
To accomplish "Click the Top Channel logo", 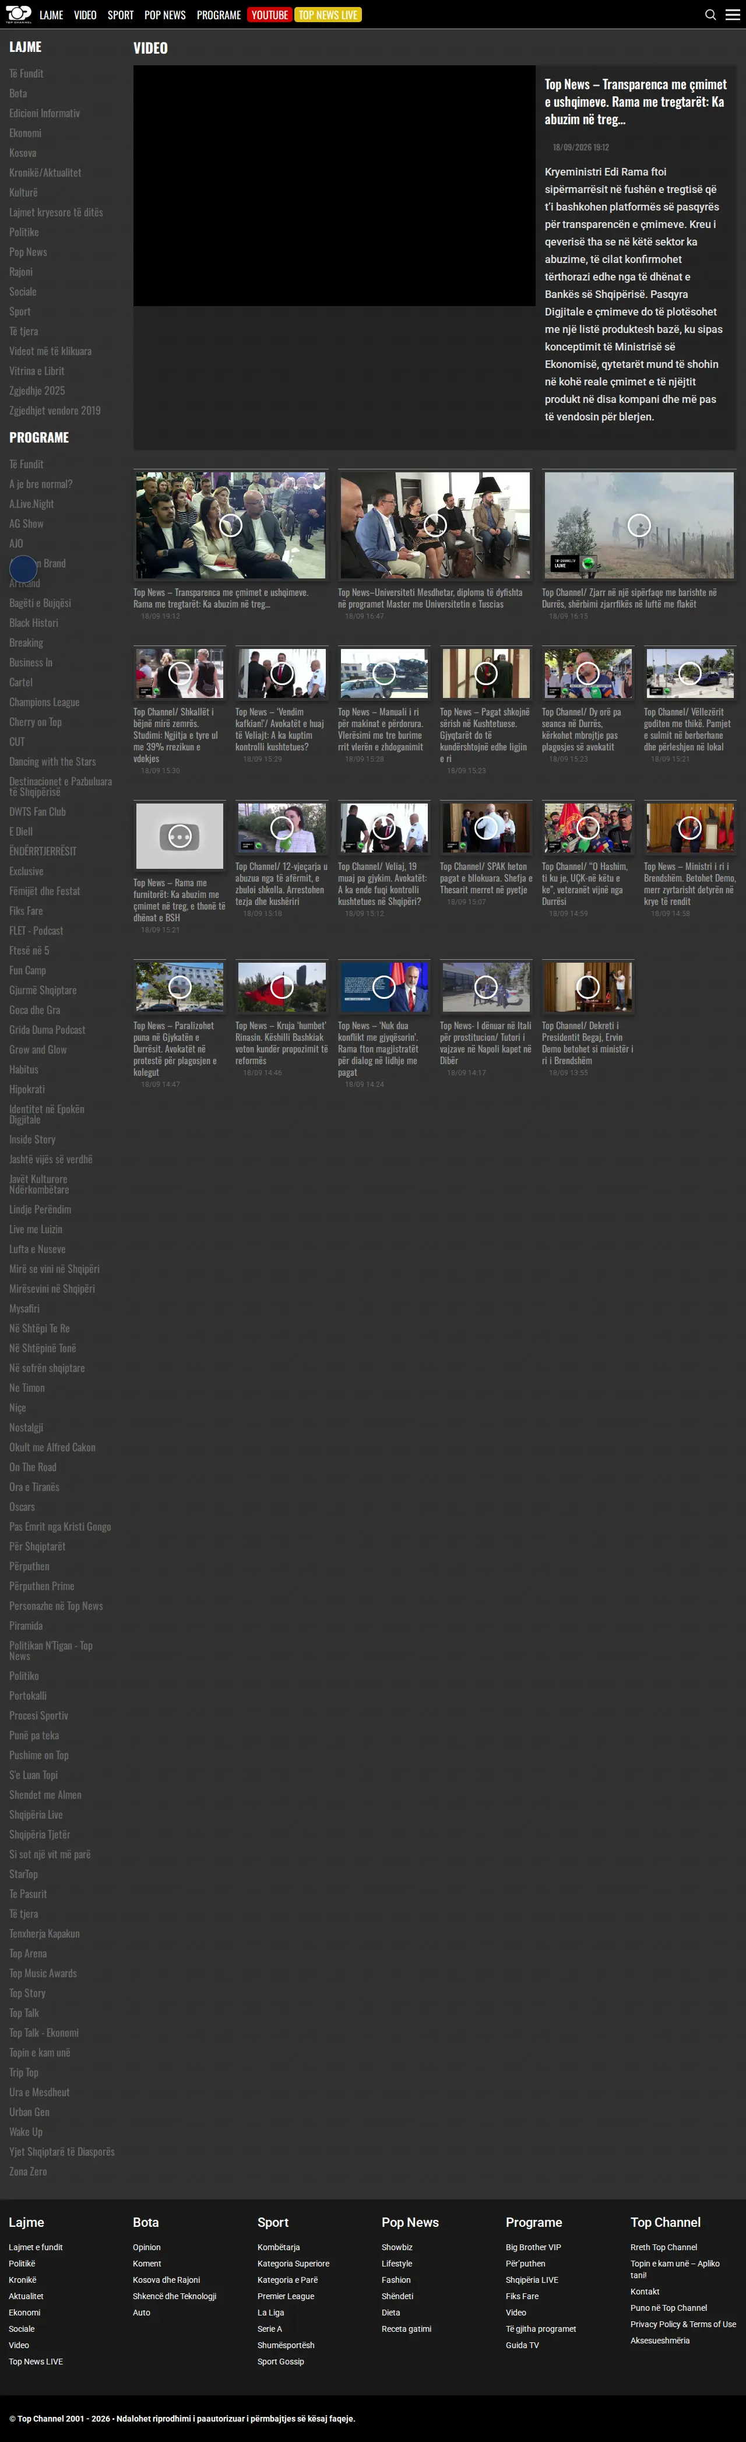I will point(19,14).
